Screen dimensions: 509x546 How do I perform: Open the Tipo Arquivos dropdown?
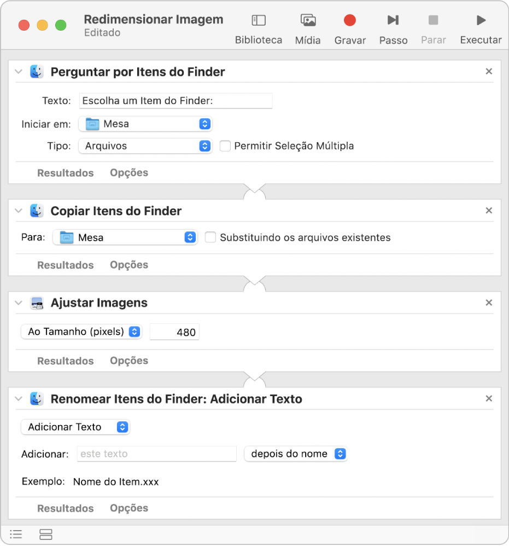coord(145,146)
